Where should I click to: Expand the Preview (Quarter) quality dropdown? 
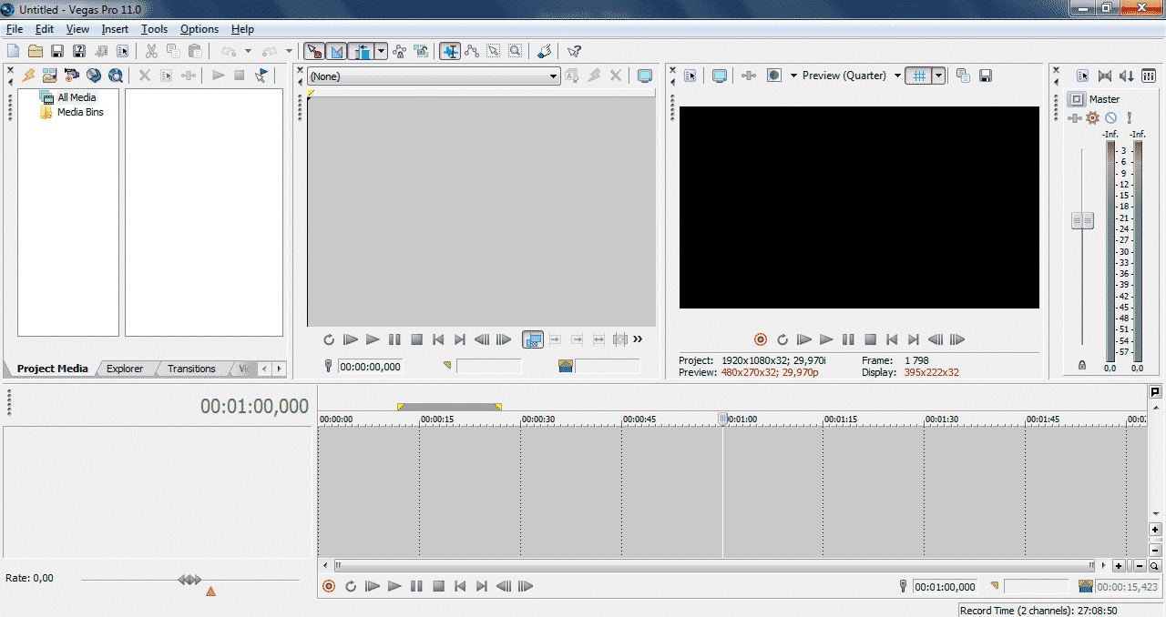click(x=897, y=76)
